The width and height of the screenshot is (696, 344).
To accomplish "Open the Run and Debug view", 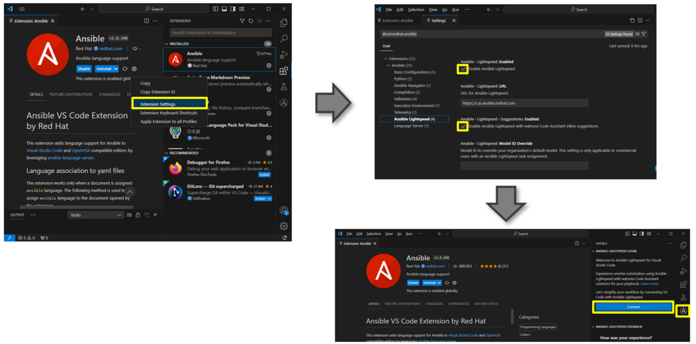I will [284, 55].
